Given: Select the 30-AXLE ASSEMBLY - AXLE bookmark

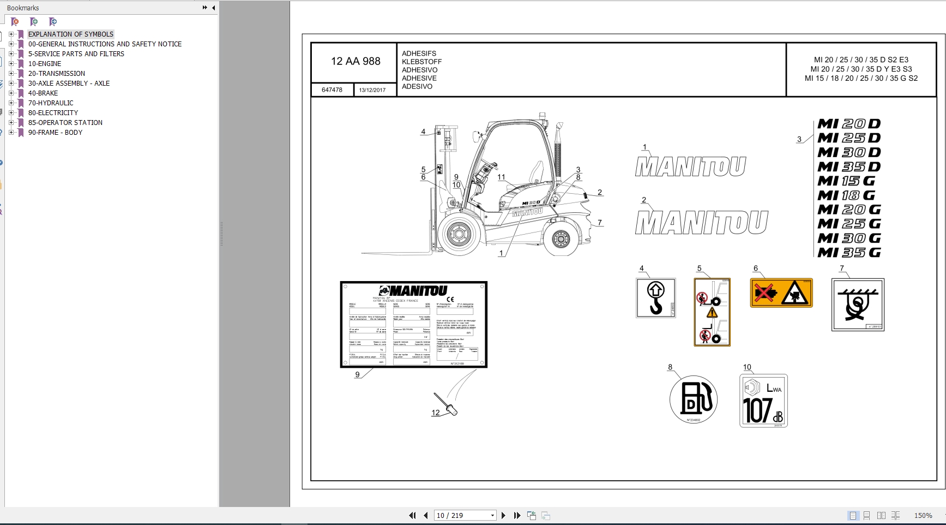Looking at the screenshot, I should click(69, 83).
